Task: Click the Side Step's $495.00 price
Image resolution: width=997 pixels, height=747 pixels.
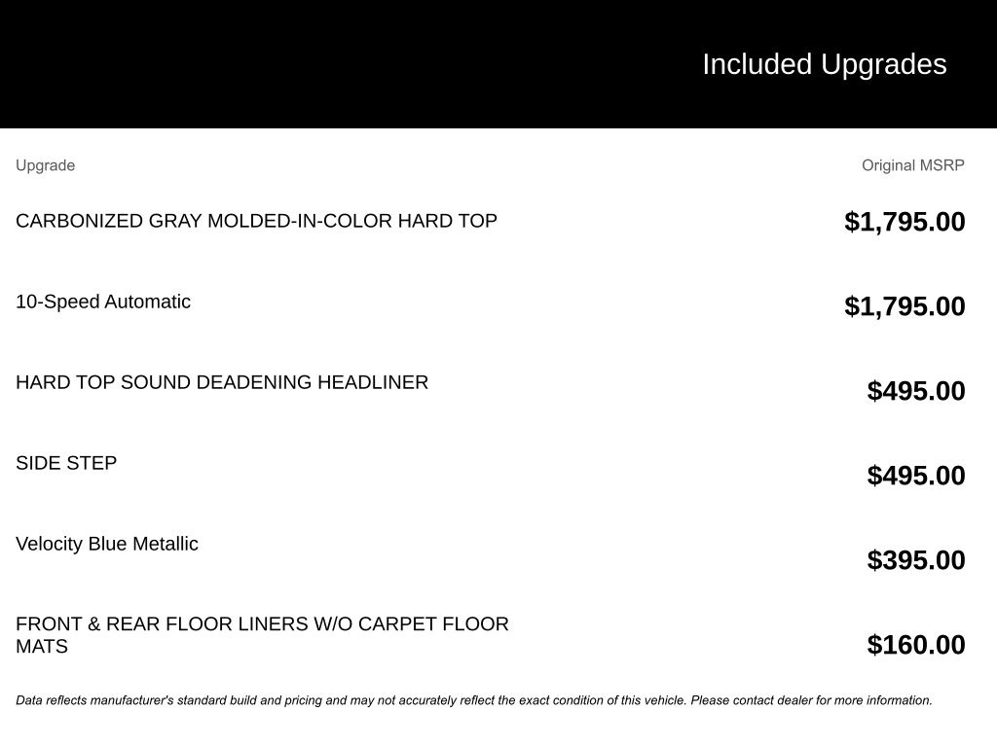Action: pyautogui.click(x=915, y=476)
